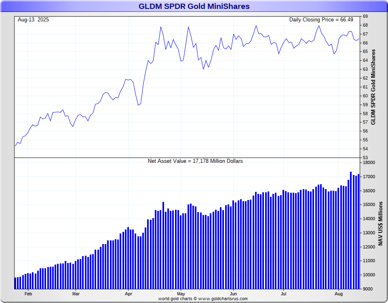Select the 62 price axis tick label
Screen dimensions: 388x303
(x=365, y=78)
